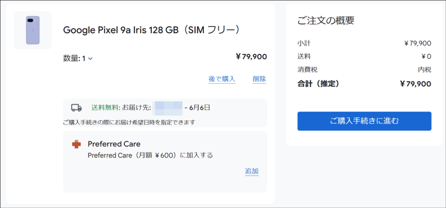446x208 pixels.
Task: Click the blurred delivery address field
Action: point(167,108)
